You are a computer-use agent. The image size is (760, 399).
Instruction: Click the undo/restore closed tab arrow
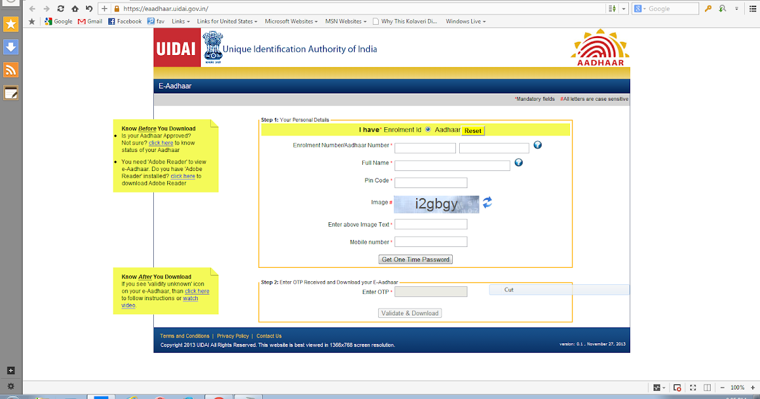(x=89, y=9)
